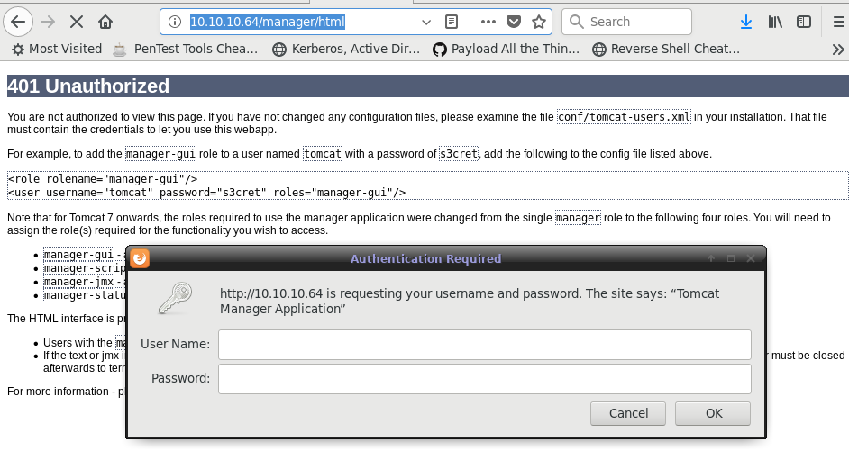
Task: Open the Downloads arrow icon
Action: point(745,22)
